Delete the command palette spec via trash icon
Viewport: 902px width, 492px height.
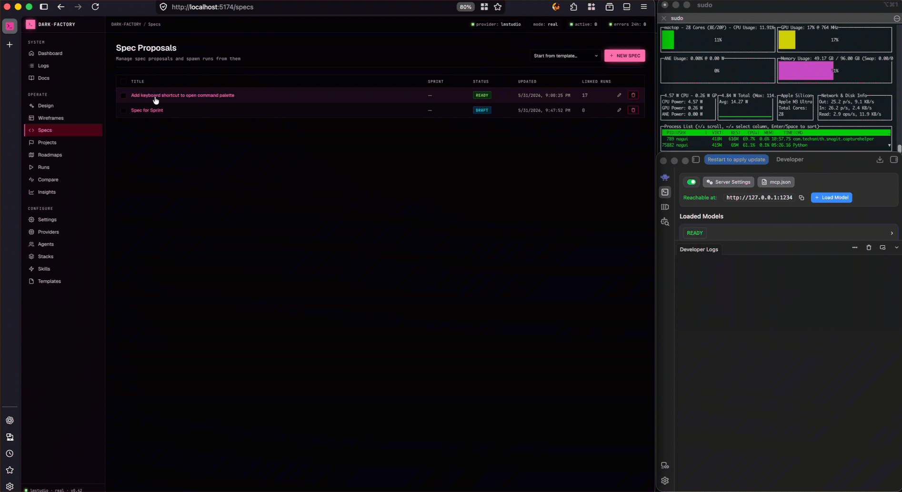point(633,95)
